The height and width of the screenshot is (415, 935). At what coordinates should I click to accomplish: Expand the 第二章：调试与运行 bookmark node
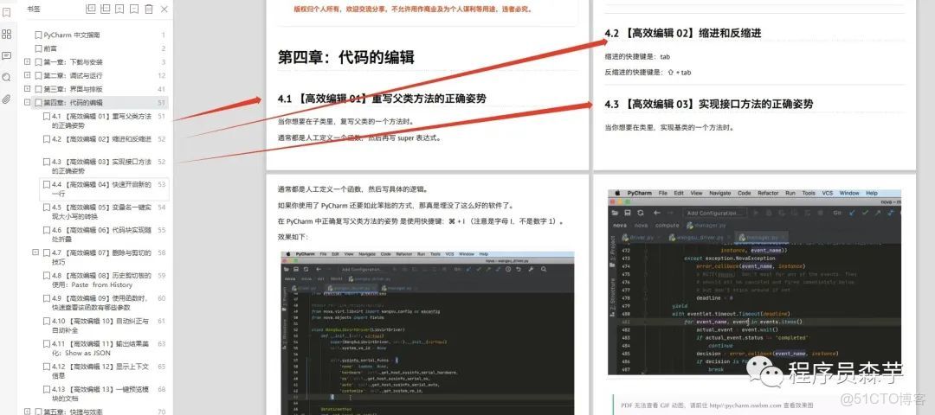pyautogui.click(x=28, y=75)
